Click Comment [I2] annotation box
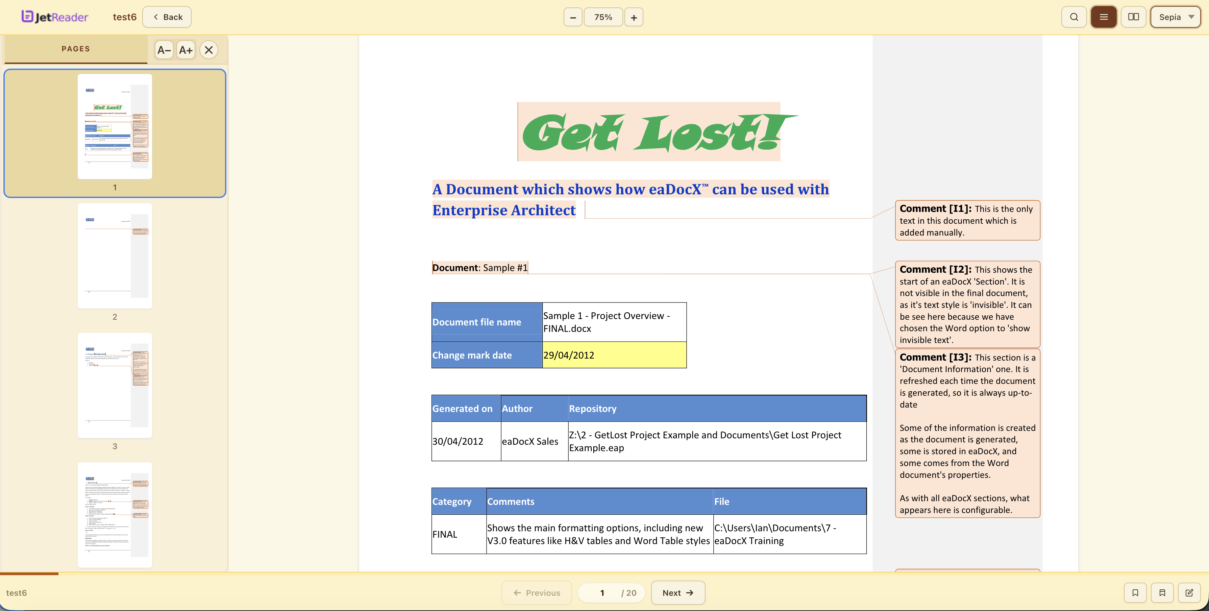The image size is (1209, 611). 967,304
